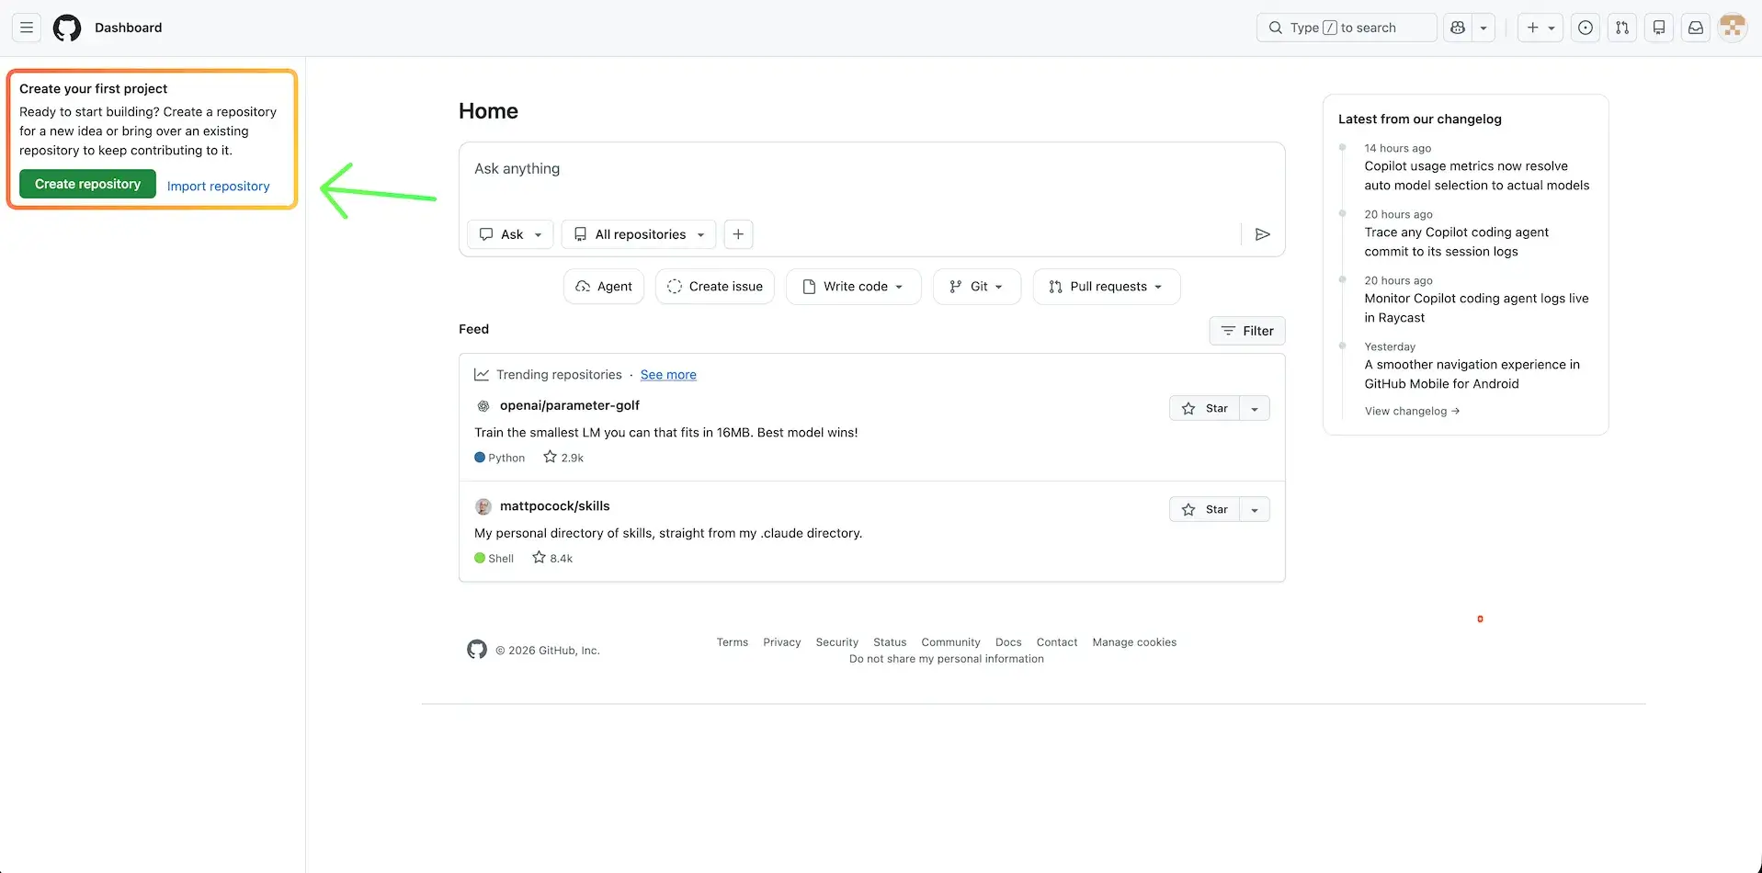This screenshot has width=1762, height=873.
Task: Expand the Write code dropdown
Action: [853, 287]
